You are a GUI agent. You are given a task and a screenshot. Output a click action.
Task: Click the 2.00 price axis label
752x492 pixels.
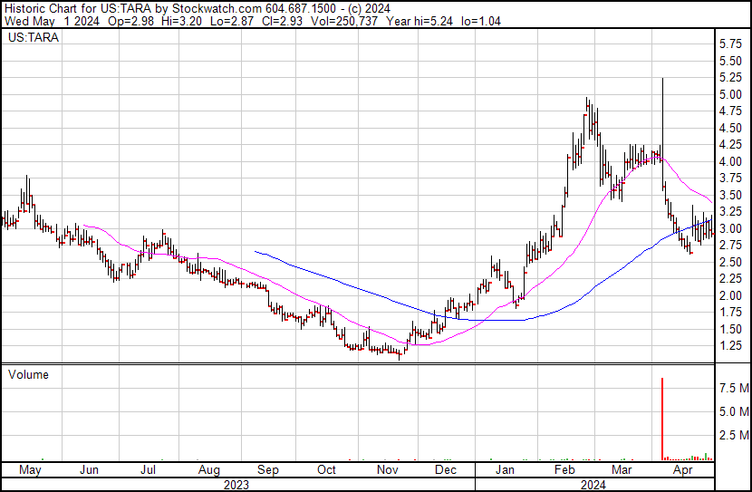731,296
